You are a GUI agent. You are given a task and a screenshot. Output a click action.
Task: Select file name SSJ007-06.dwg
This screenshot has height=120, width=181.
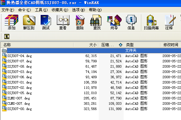[20, 77]
